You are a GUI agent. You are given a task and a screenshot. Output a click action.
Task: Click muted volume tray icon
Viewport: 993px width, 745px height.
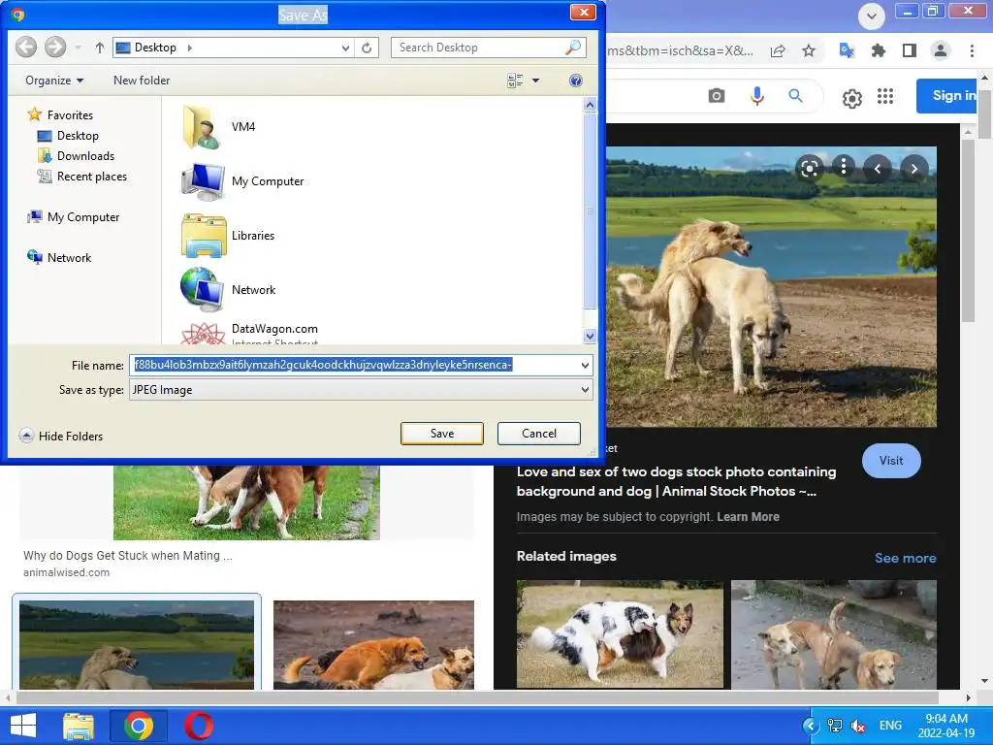tap(859, 726)
